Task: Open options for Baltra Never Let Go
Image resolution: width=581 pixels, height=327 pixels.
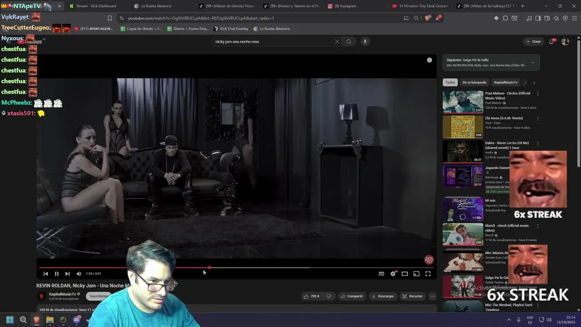Action: coord(538,144)
